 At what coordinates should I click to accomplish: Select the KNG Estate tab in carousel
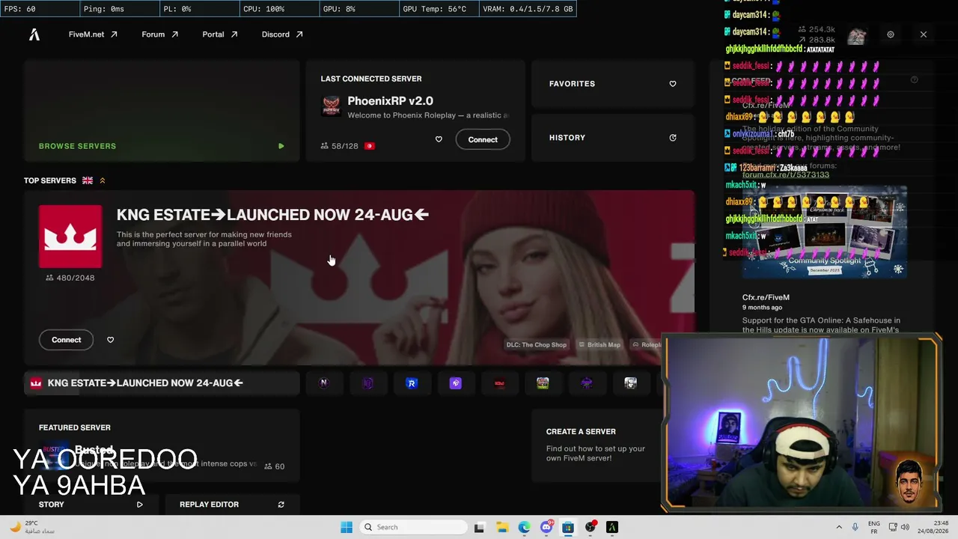(x=162, y=383)
